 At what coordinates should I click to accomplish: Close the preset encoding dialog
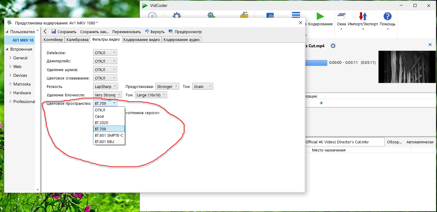[x=300, y=23]
